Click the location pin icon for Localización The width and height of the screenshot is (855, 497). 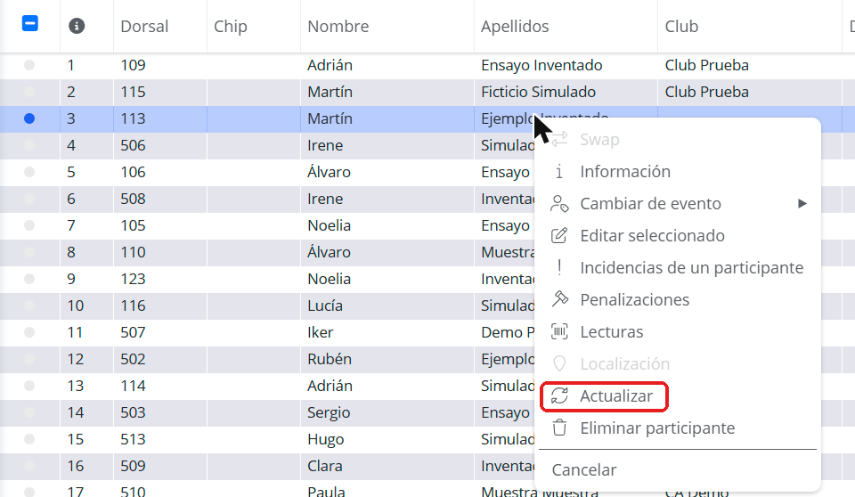(x=559, y=364)
